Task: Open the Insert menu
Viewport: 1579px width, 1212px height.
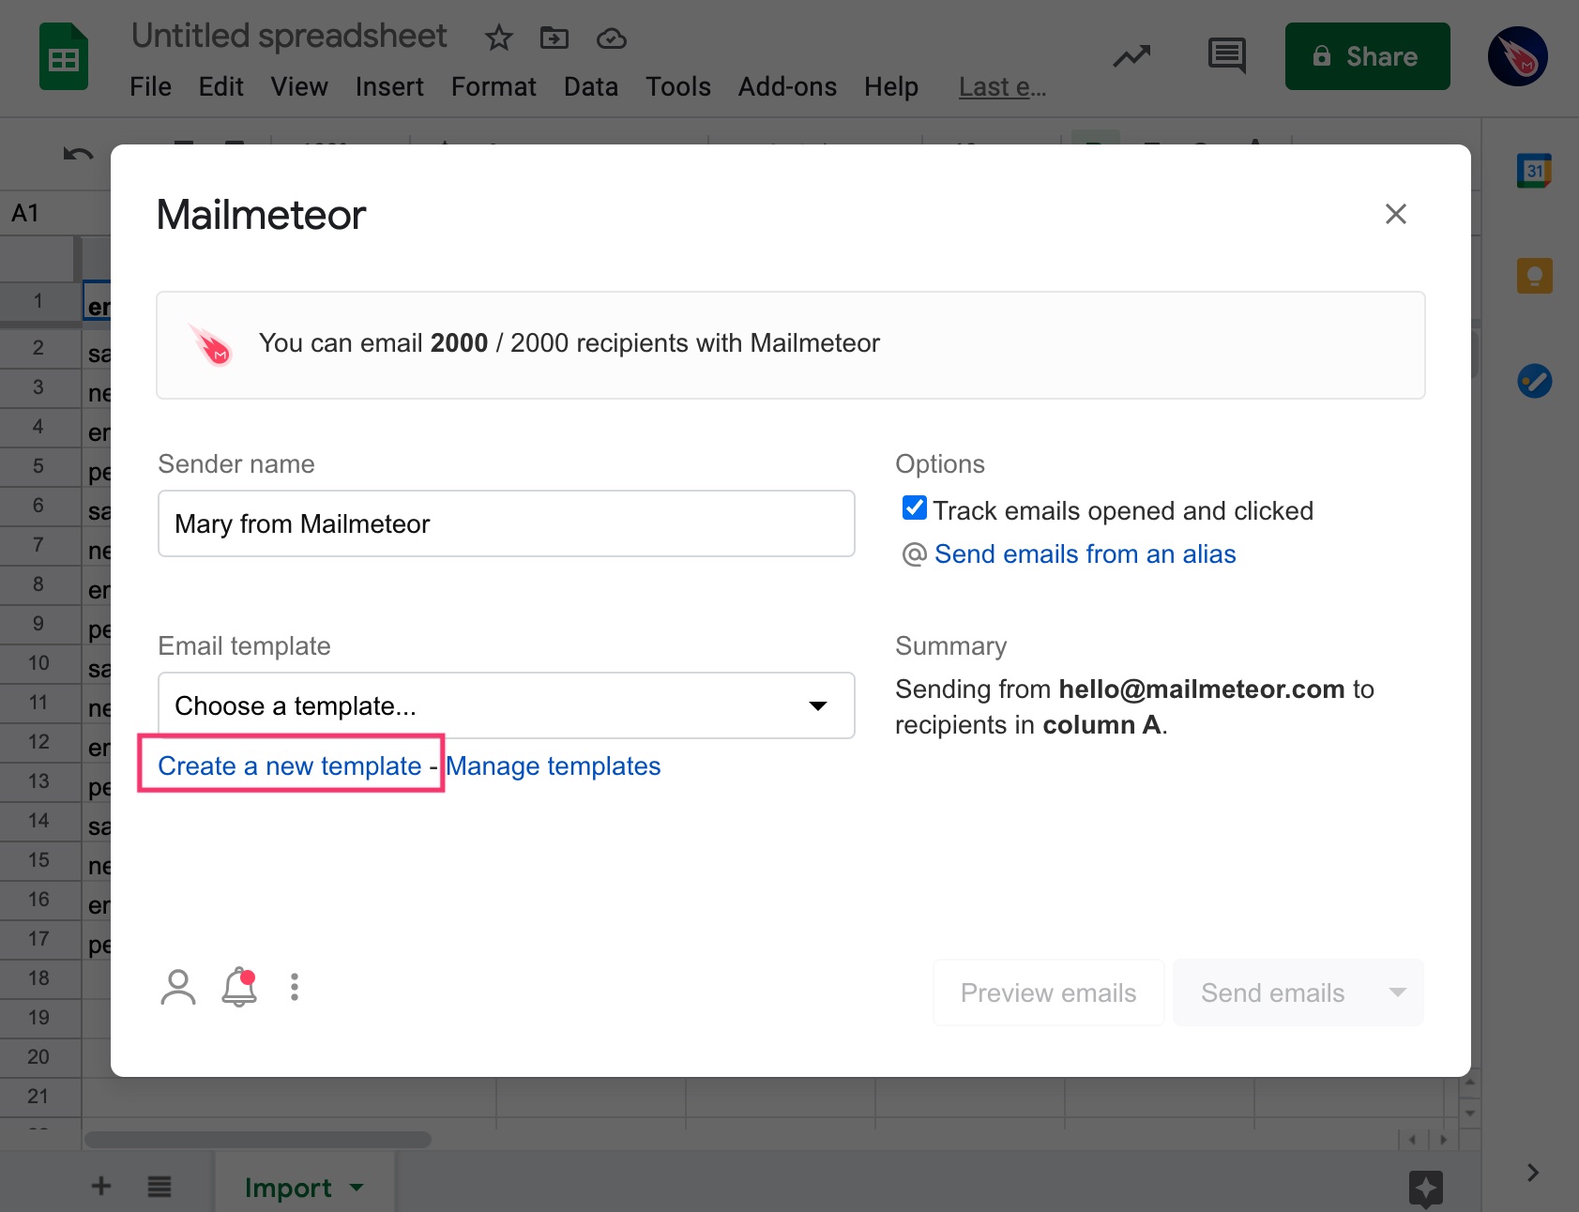Action: point(389,87)
